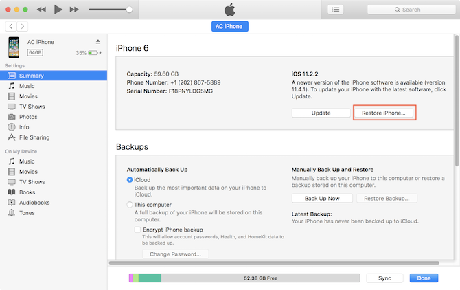Click the pink segment of storage bar
This screenshot has height=290, width=460.
(x=131, y=278)
